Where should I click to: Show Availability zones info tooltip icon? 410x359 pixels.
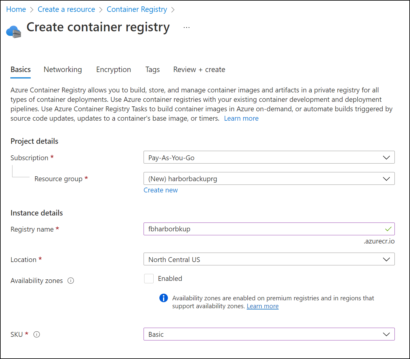71,281
